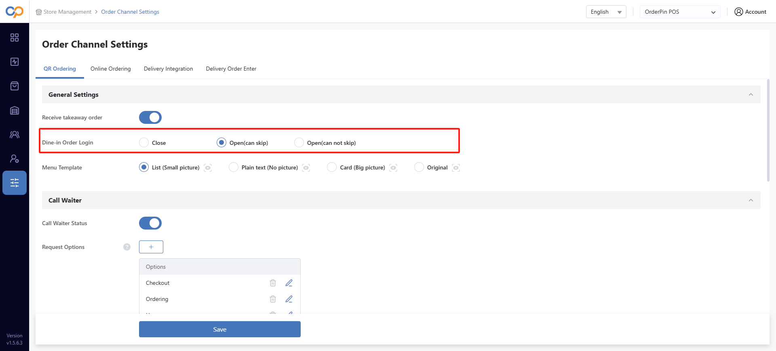The width and height of the screenshot is (776, 351).
Task: Preview the List (Small picture) template
Action: click(x=208, y=167)
